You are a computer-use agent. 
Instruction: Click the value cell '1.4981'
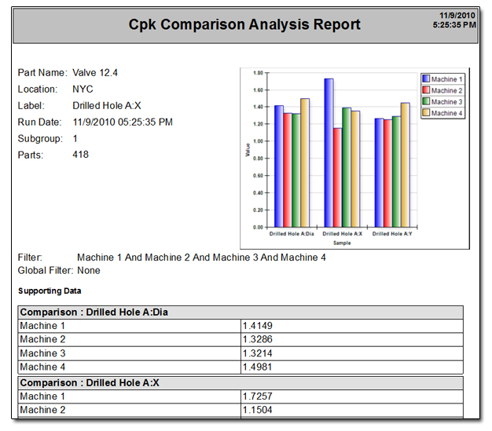[352, 367]
